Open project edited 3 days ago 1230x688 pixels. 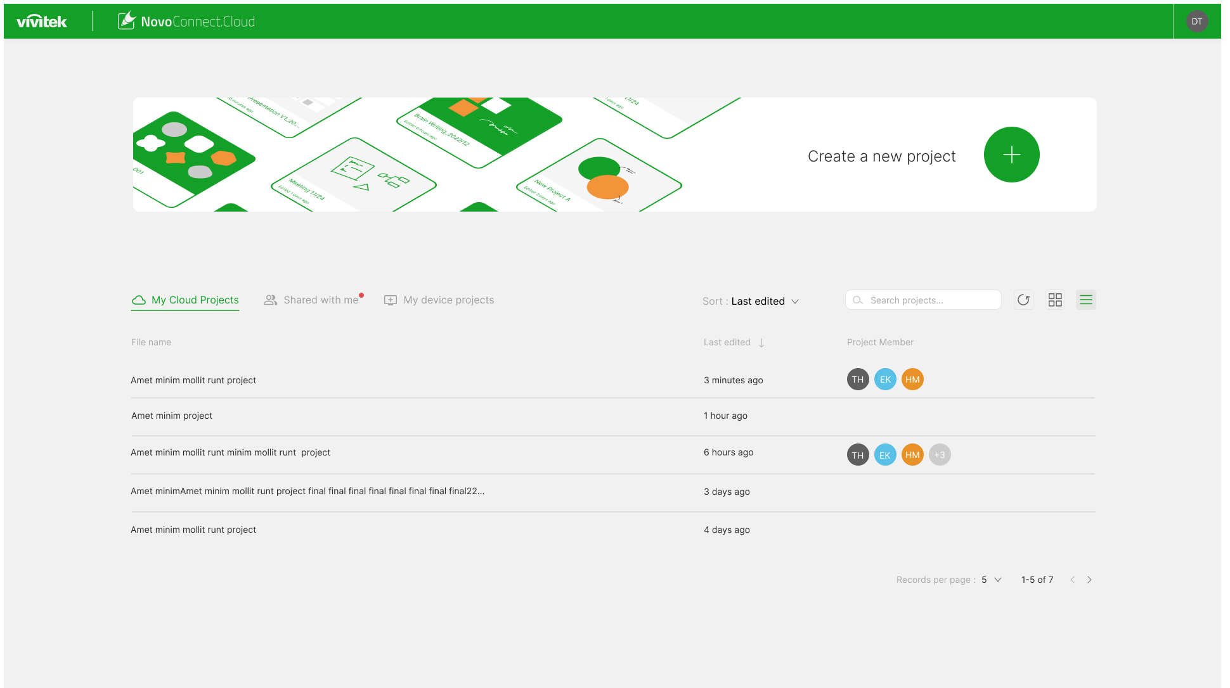[307, 491]
